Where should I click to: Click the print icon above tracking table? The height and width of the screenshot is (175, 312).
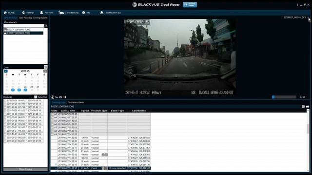pyautogui.click(x=308, y=106)
